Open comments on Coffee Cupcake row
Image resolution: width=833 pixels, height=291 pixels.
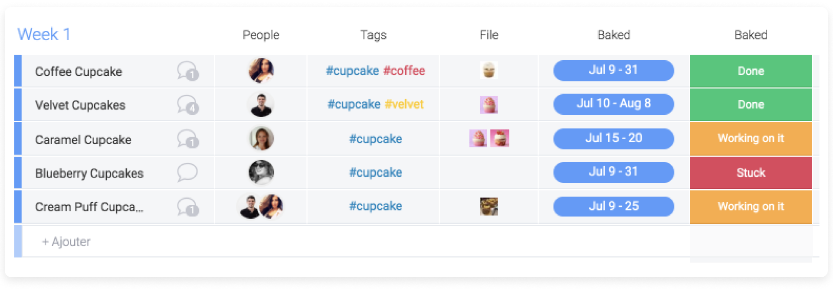click(x=187, y=71)
